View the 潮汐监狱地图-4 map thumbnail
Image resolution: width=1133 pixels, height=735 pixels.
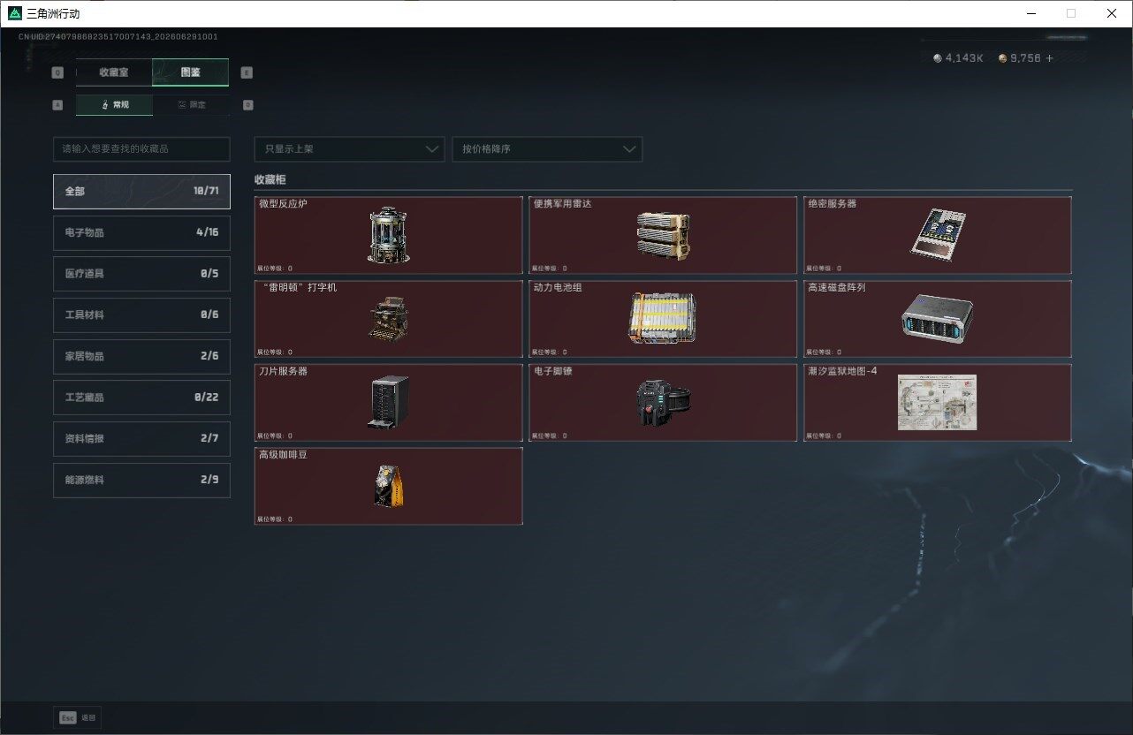(937, 403)
